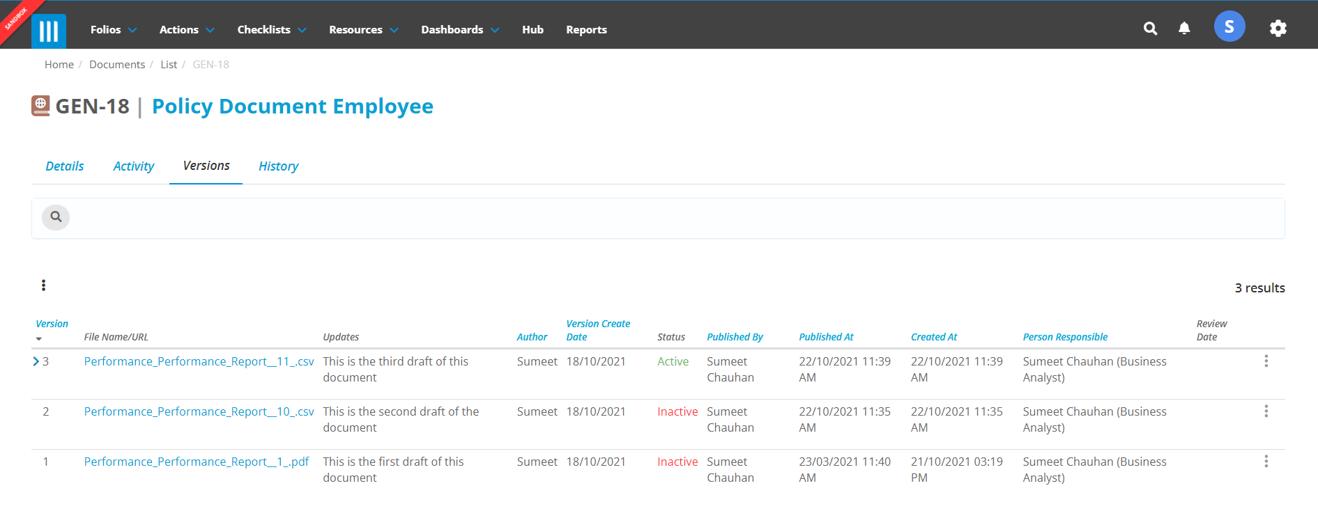The width and height of the screenshot is (1318, 511).
Task: Open row actions menu for version 2
Action: (1266, 411)
